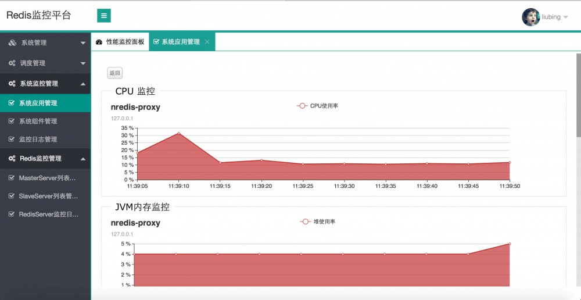Click the last heap chart point at 5 %
581x300 pixels.
click(510, 244)
